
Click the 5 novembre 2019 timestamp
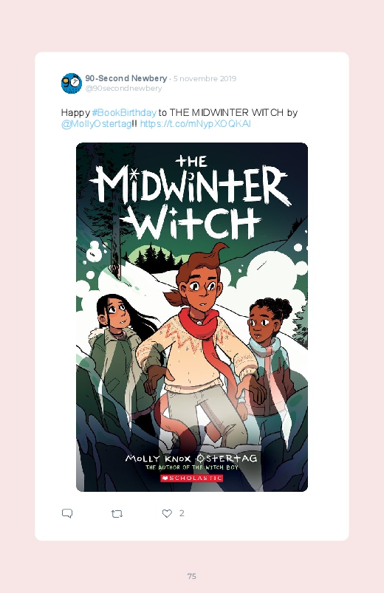click(205, 79)
